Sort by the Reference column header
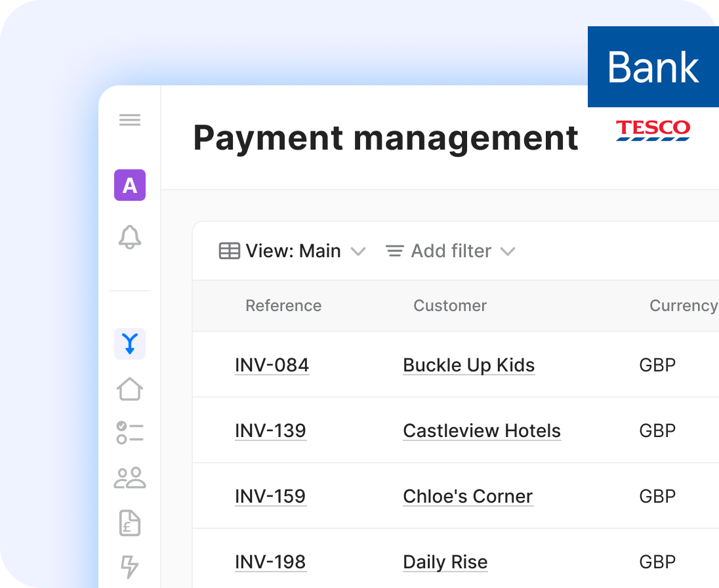The width and height of the screenshot is (719, 588). [x=283, y=305]
